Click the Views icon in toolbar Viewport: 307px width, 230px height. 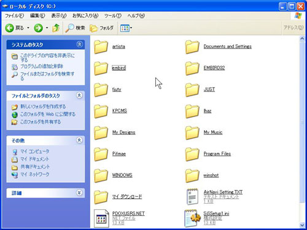point(125,28)
